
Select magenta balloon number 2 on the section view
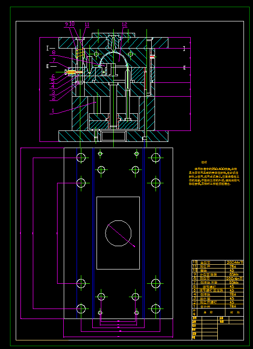point(54,98)
